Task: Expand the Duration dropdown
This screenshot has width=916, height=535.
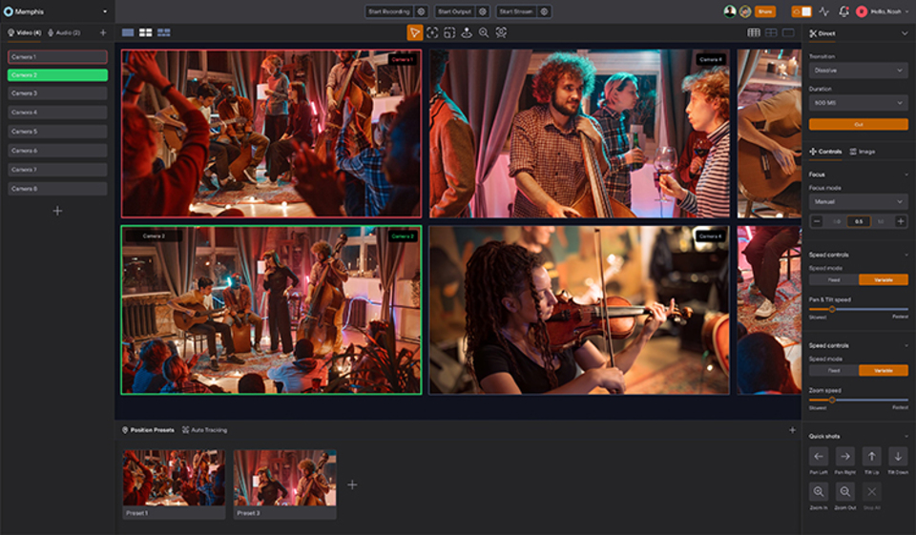Action: coord(858,102)
